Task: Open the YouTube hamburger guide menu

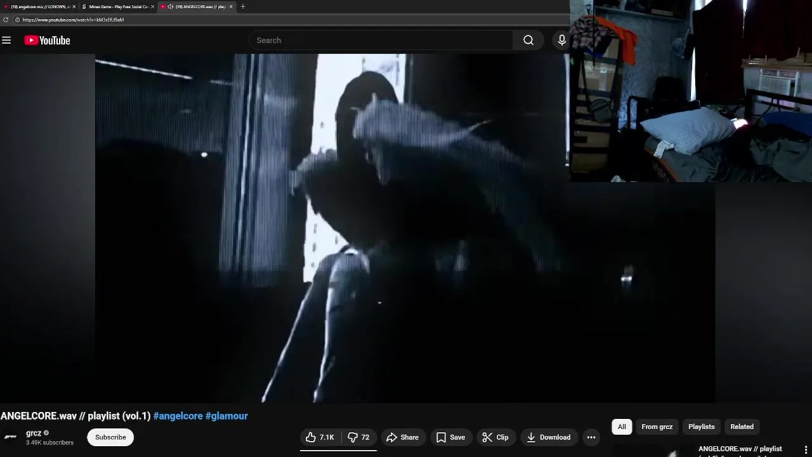Action: coord(6,40)
